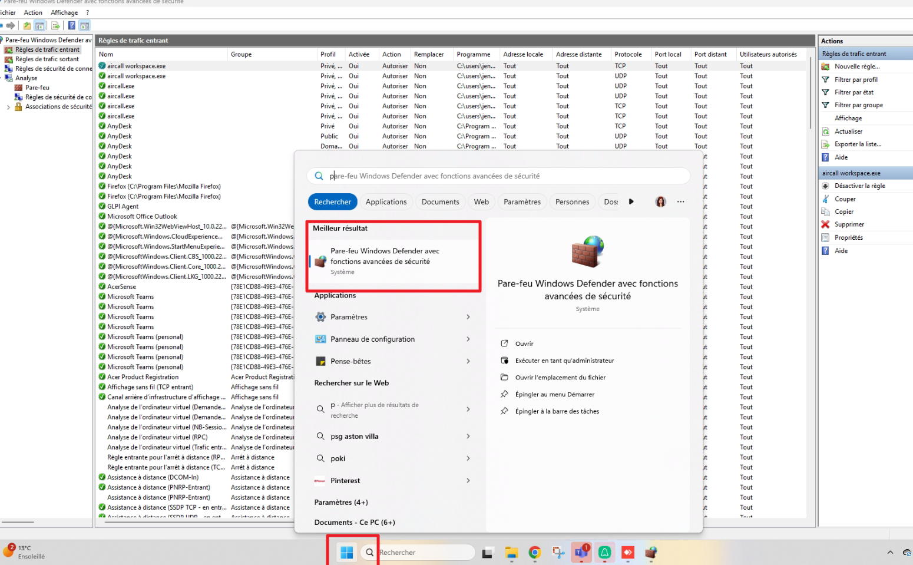913x565 pixels.
Task: Open the Action menu in the menu bar
Action: [x=33, y=12]
